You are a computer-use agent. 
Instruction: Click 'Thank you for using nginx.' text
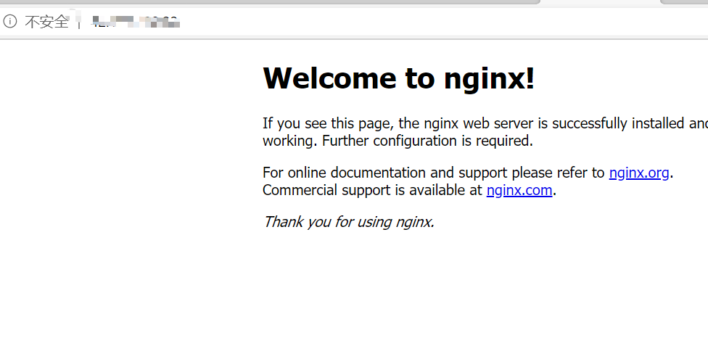(349, 222)
